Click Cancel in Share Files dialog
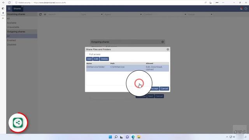This screenshot has height=140, width=249. [x=164, y=89]
